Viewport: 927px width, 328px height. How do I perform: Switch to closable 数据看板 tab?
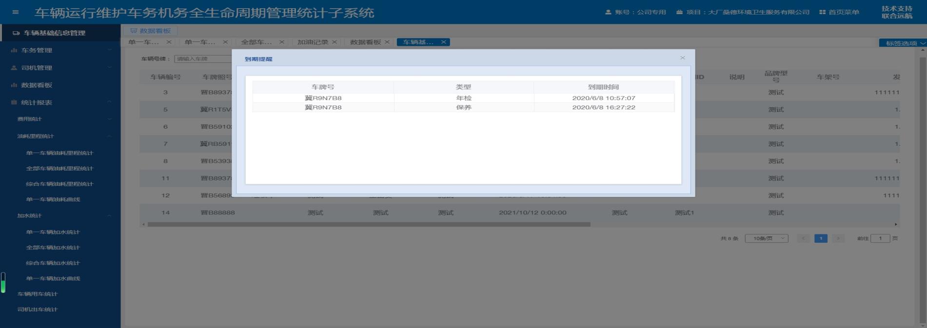365,42
